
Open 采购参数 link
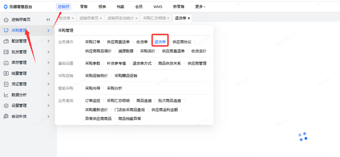[93, 64]
